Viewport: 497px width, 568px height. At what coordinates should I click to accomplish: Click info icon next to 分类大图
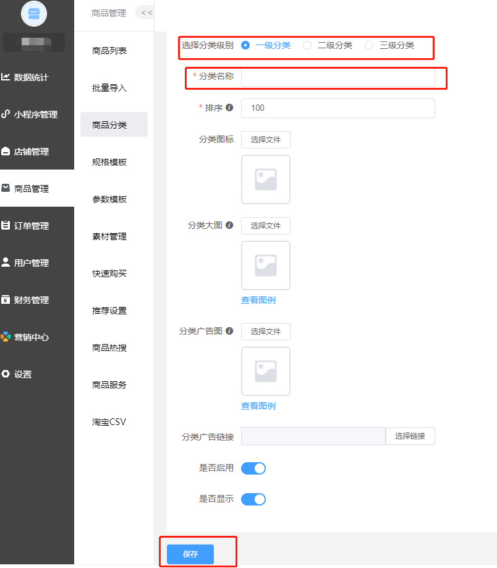tap(229, 225)
